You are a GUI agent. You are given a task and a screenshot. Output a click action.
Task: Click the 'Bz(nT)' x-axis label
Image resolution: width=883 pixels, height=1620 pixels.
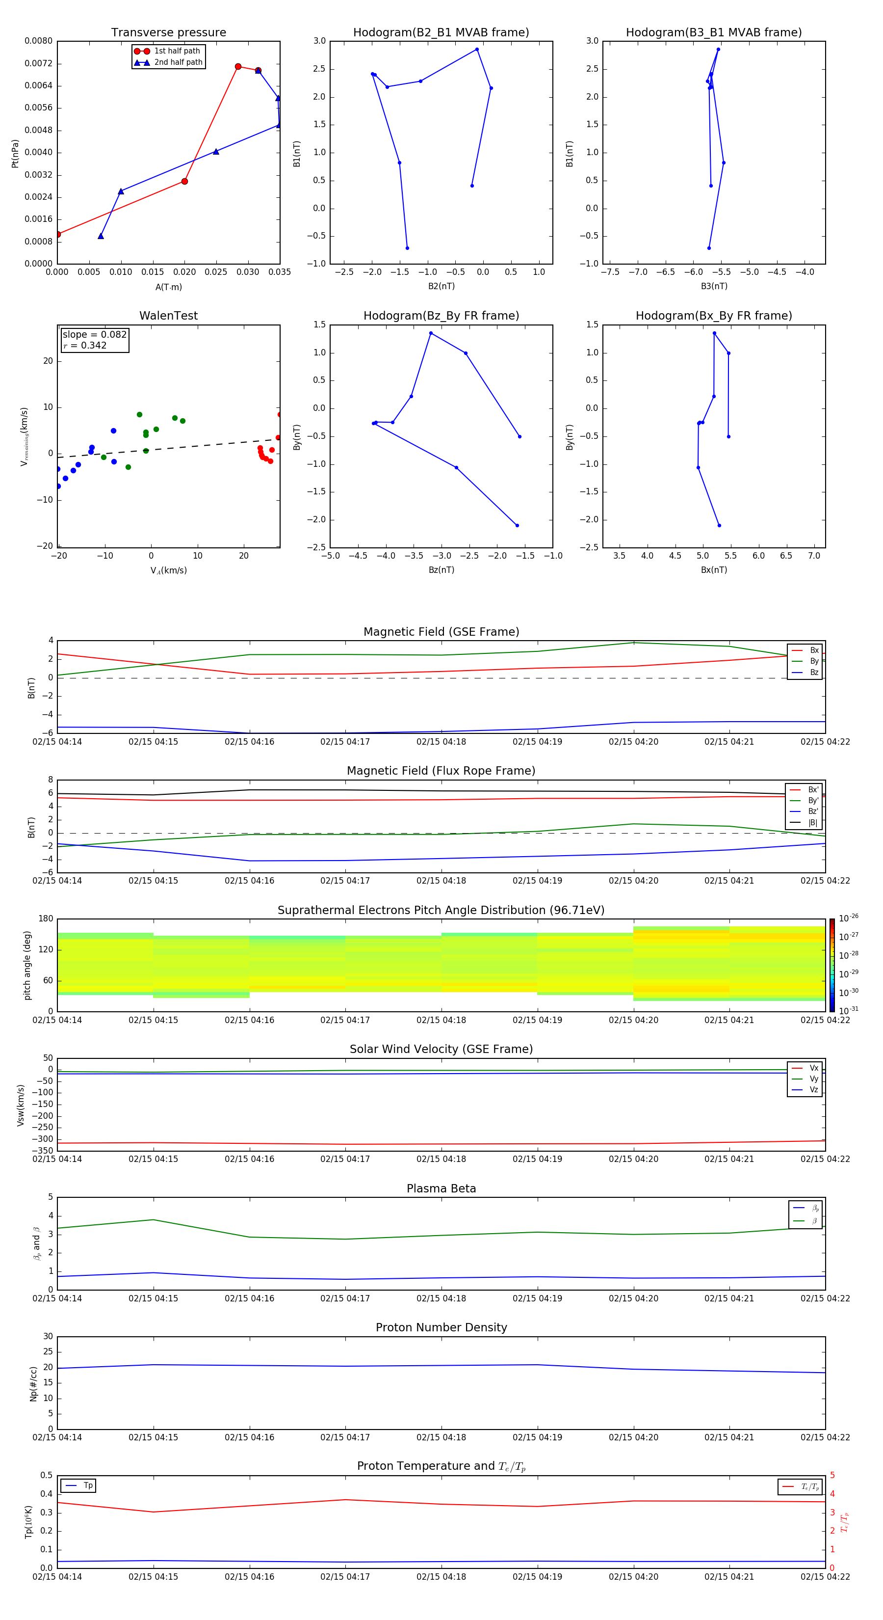[441, 570]
